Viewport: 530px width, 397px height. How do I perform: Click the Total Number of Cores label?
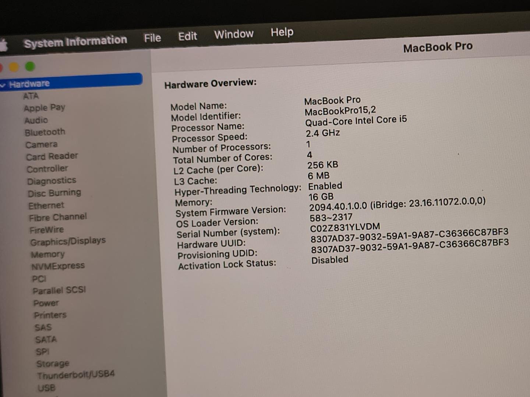pos(223,159)
